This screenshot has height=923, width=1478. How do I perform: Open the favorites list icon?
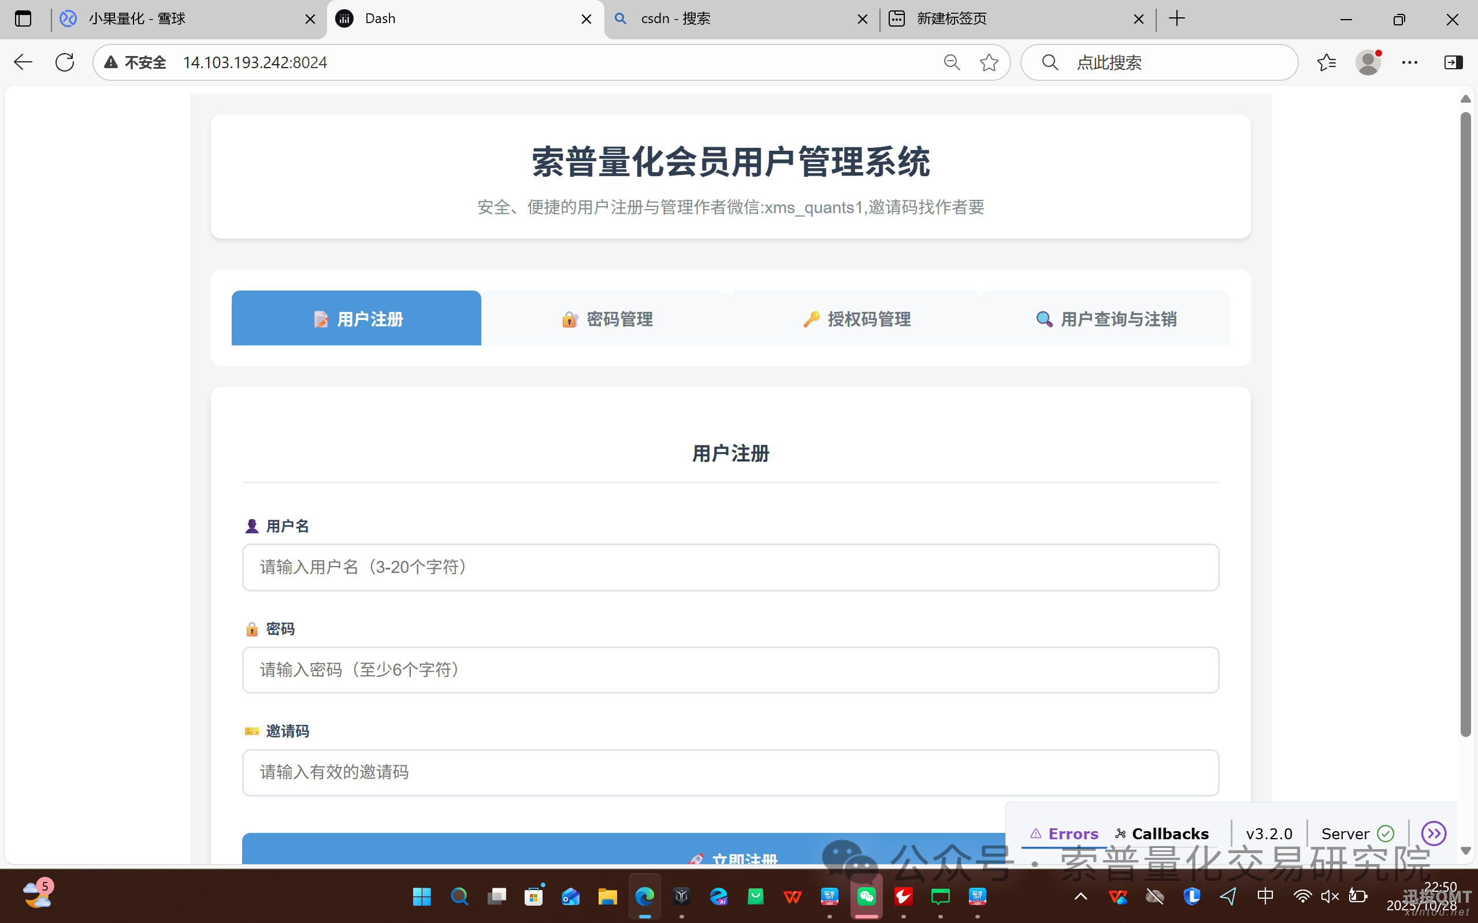click(1326, 62)
